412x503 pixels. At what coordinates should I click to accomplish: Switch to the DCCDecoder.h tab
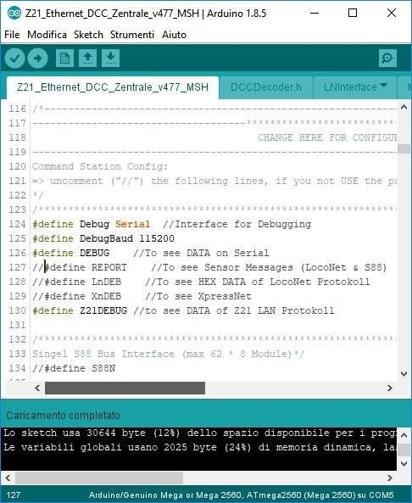266,87
